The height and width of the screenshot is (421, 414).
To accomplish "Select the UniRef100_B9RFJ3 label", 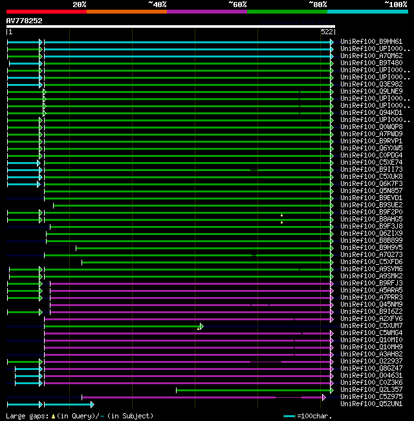I will click(371, 283).
